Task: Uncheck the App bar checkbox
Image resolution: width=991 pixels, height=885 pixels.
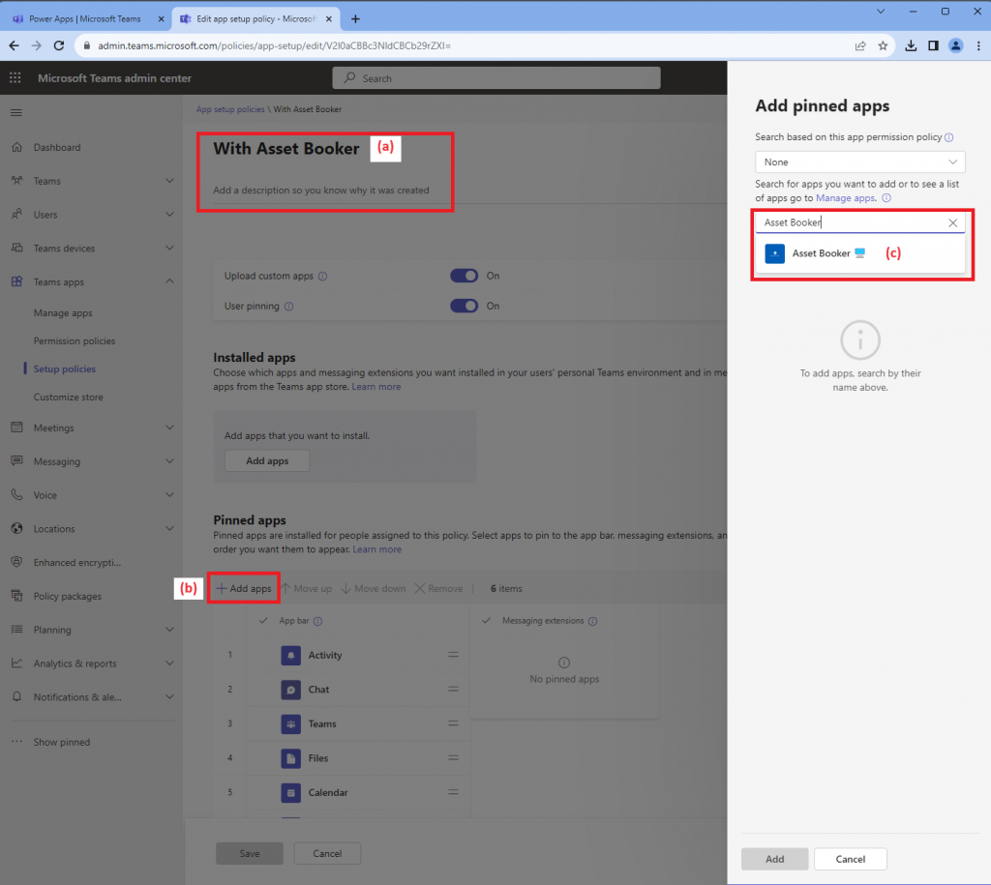Action: click(264, 620)
